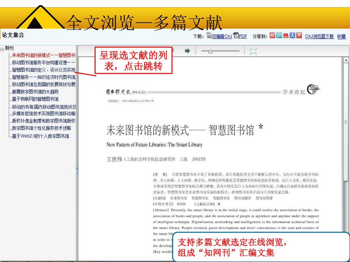Click the PDF download icon
350x262 pixels.
click(x=235, y=37)
